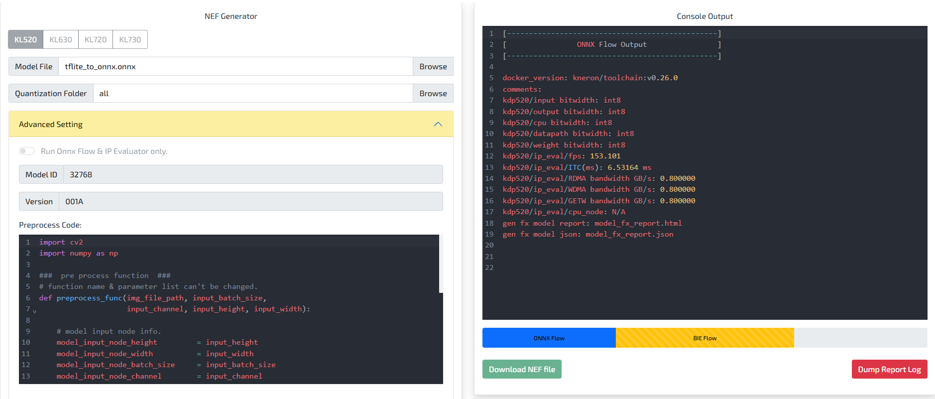Image resolution: width=935 pixels, height=399 pixels.
Task: Click the Preprocess Code label
Action: pyautogui.click(x=50, y=225)
